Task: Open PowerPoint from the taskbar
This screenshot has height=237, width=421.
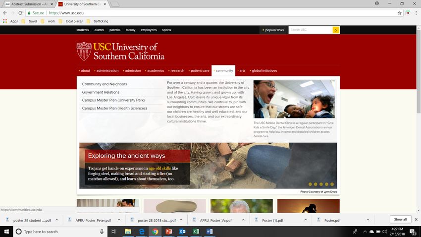Action: click(x=168, y=232)
